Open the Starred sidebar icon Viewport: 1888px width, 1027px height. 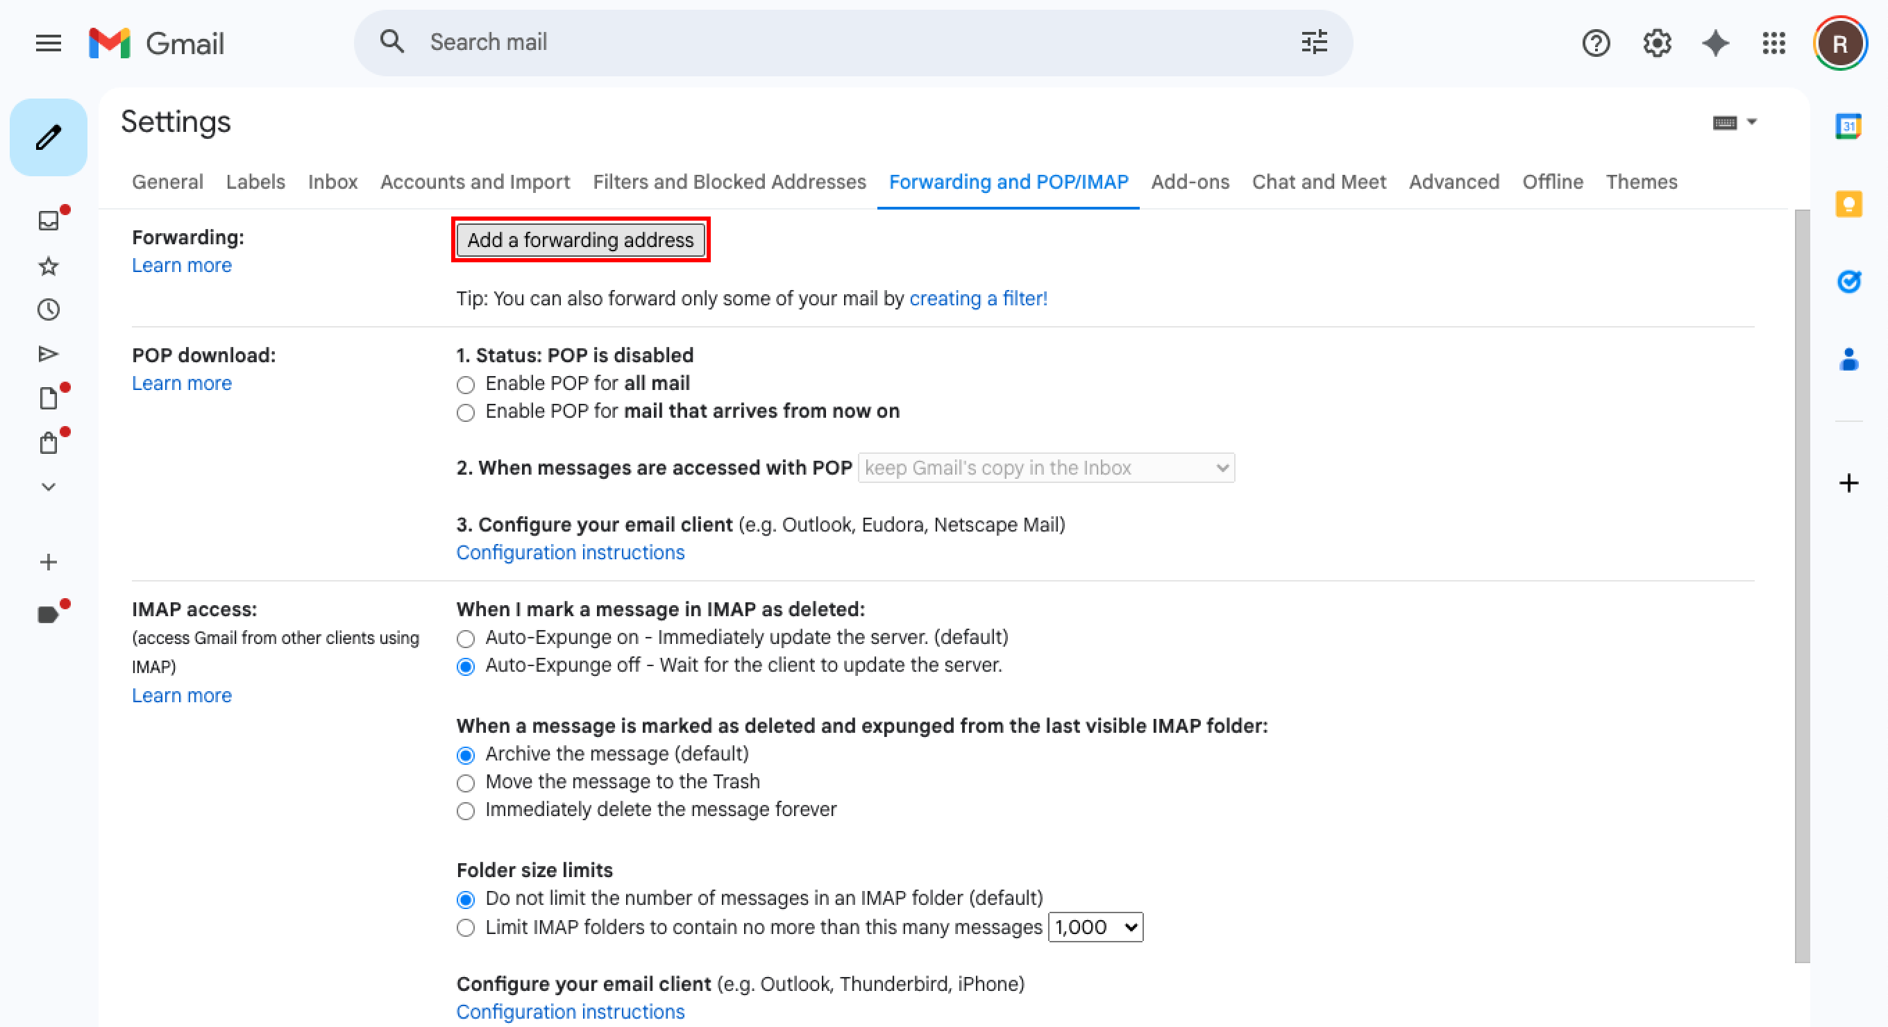pos(49,266)
